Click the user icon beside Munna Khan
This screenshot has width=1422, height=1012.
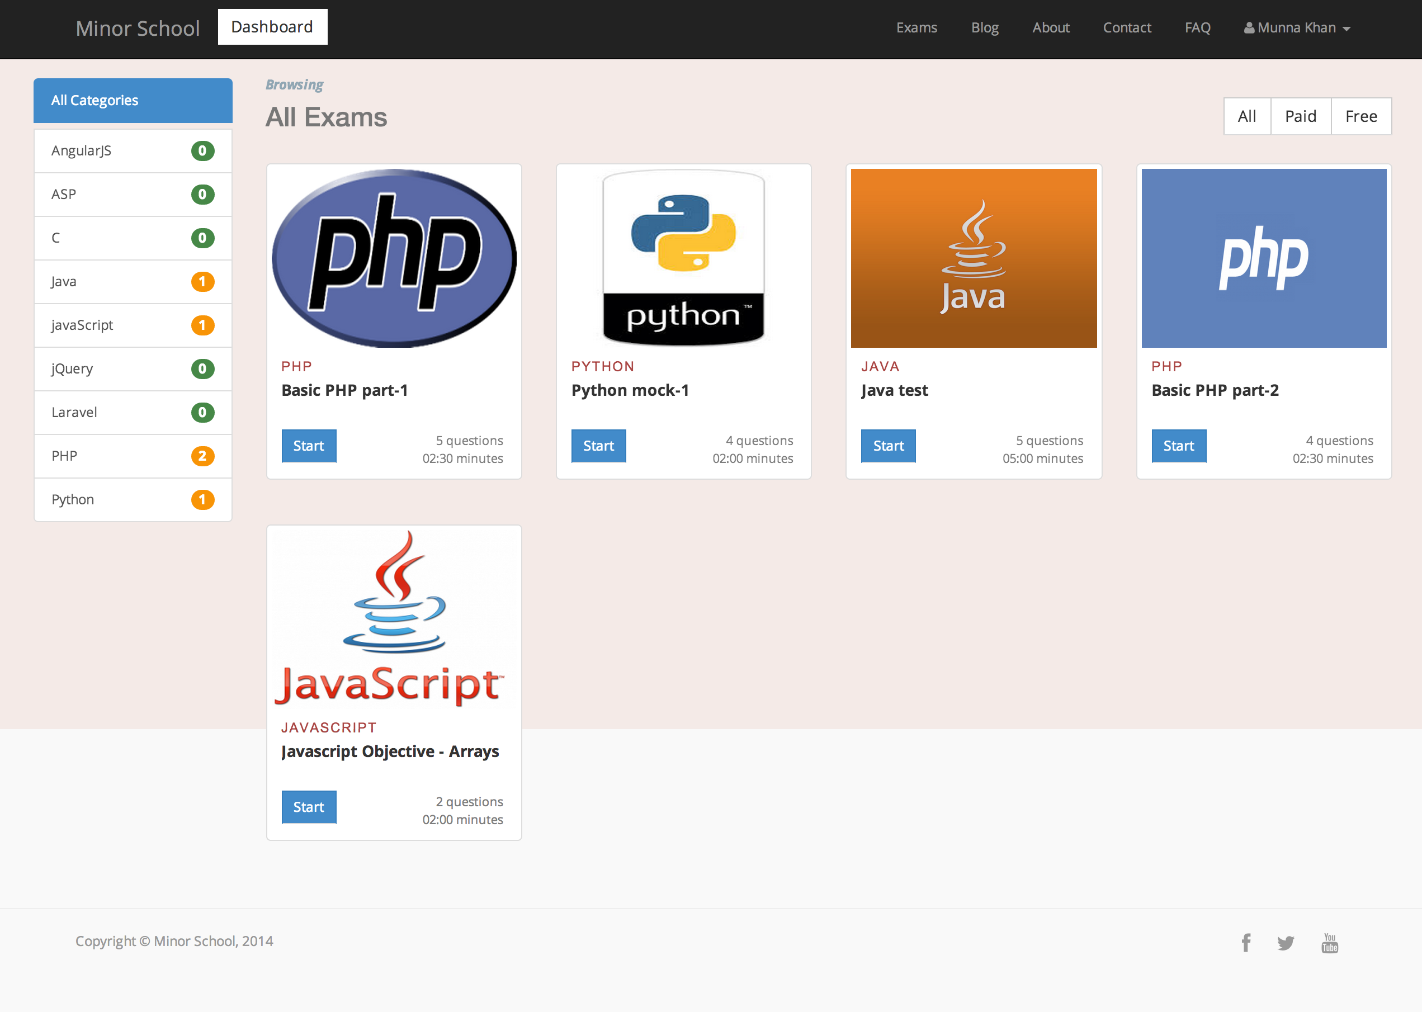point(1249,28)
